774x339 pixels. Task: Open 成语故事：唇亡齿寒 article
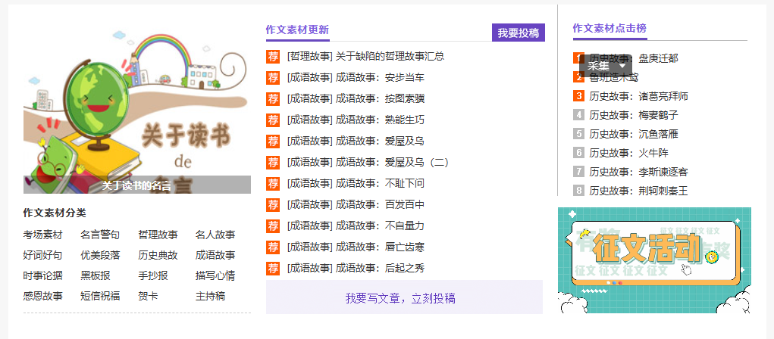[380, 247]
